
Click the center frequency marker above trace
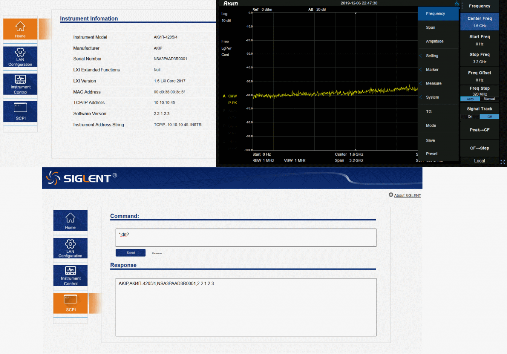point(355,13)
